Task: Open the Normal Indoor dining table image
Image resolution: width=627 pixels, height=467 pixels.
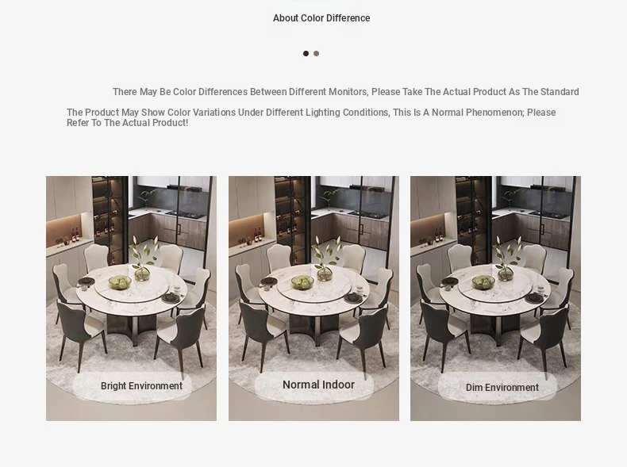Action: pyautogui.click(x=314, y=298)
